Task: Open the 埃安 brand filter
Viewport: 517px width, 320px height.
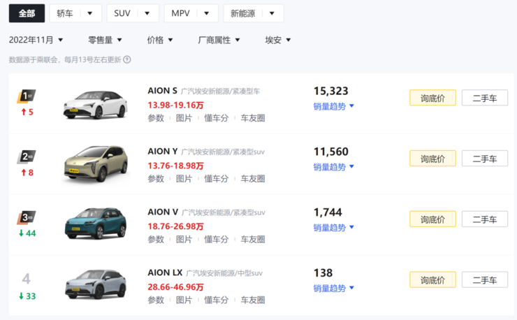Action: pos(278,40)
